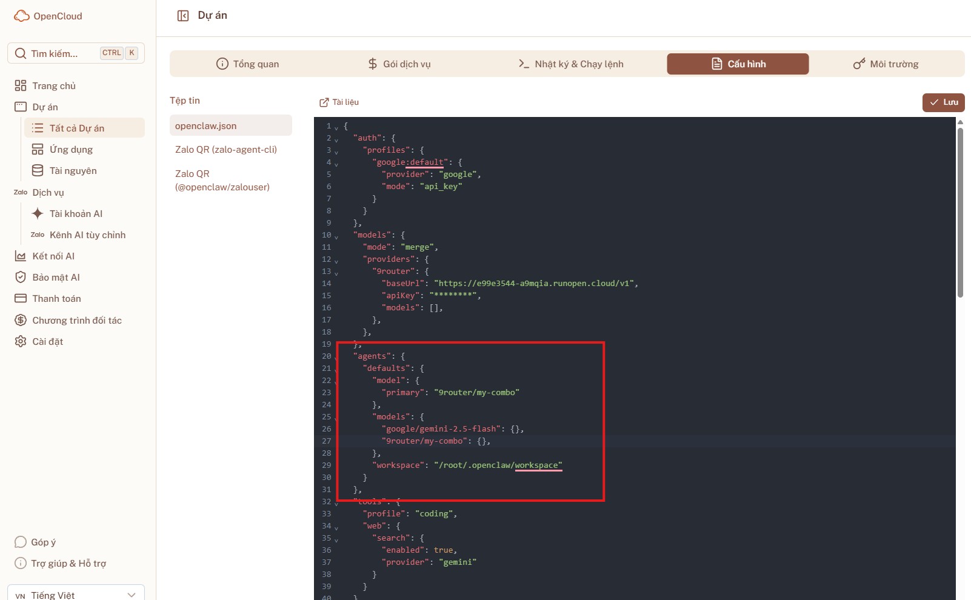Open Trang chủ from the sidebar
The height and width of the screenshot is (600, 971).
(x=54, y=86)
